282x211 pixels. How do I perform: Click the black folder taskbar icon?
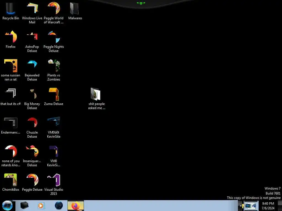[x=25, y=206]
